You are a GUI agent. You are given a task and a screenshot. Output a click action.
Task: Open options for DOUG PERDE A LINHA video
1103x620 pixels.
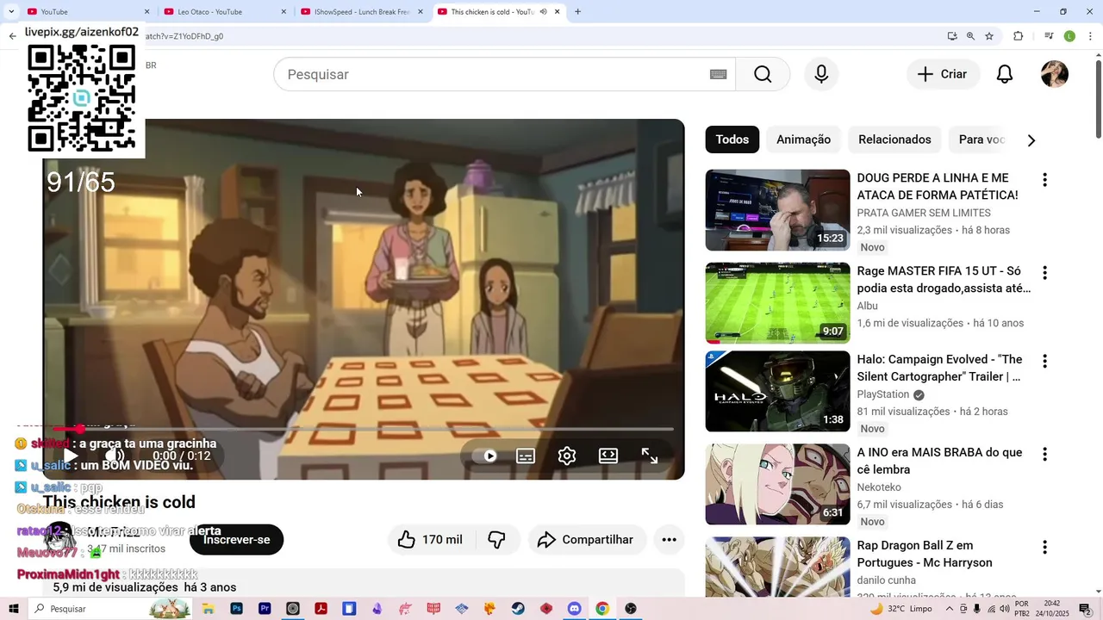point(1044,180)
